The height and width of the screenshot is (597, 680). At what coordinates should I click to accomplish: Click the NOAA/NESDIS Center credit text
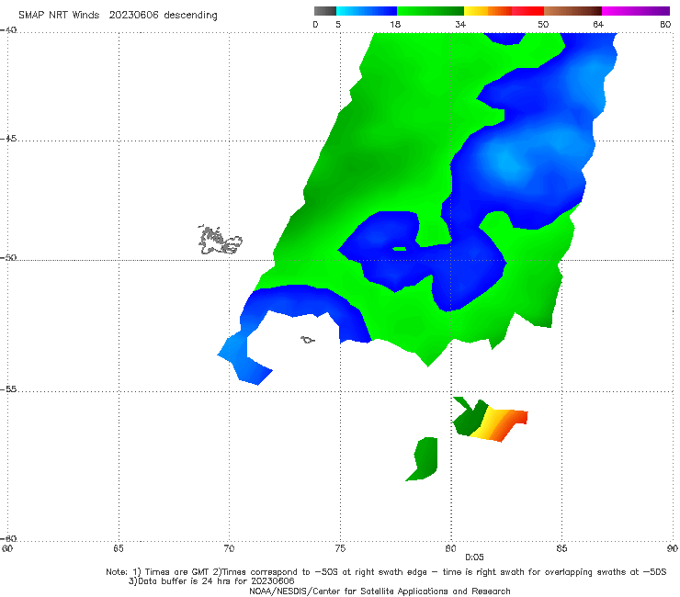pyautogui.click(x=380, y=591)
